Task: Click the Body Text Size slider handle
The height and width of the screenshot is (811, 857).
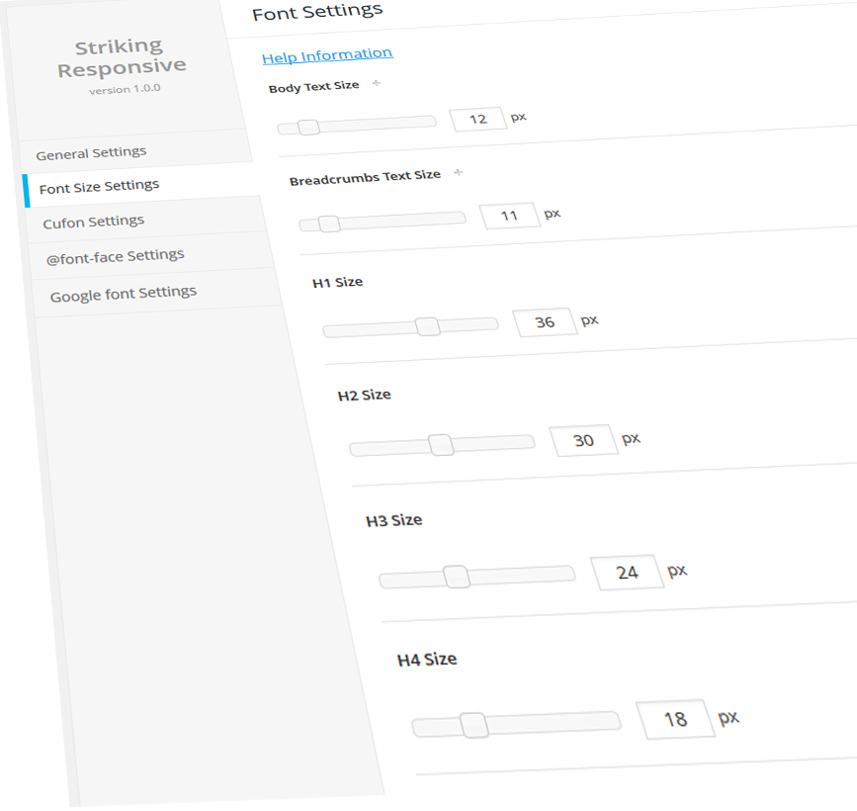Action: click(308, 127)
